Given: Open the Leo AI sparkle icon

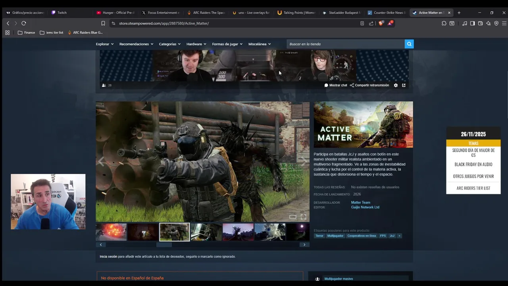Looking at the screenshot, I should point(488,23).
